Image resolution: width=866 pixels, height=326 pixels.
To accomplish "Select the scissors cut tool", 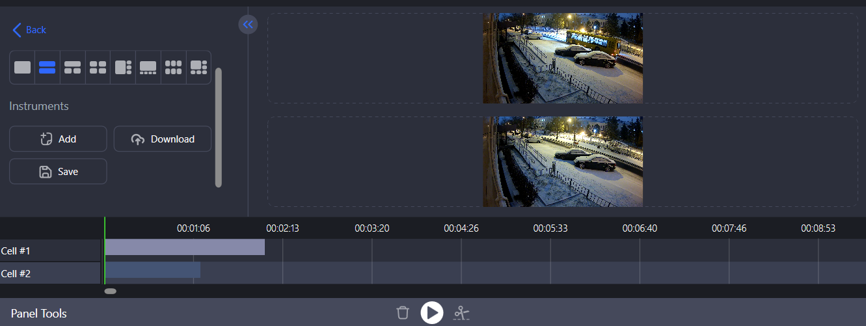I will pyautogui.click(x=461, y=313).
